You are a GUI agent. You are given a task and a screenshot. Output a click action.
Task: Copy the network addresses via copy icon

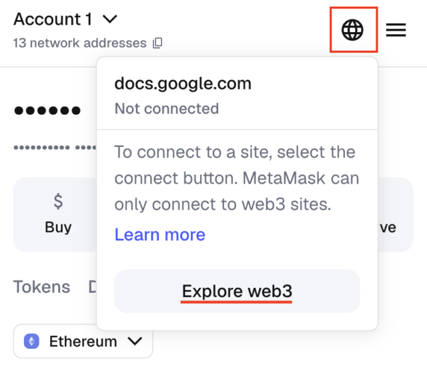click(x=157, y=43)
